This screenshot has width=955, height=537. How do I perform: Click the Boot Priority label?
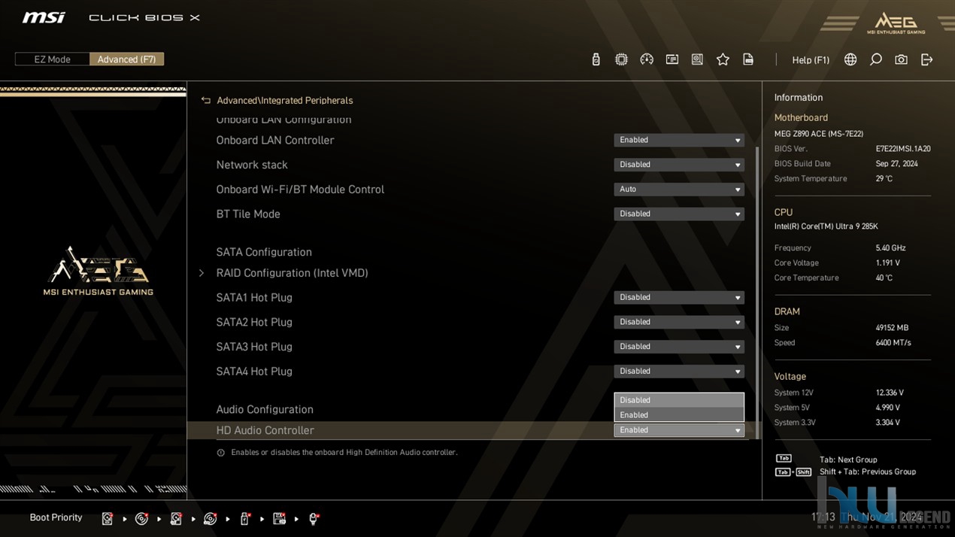coord(56,517)
